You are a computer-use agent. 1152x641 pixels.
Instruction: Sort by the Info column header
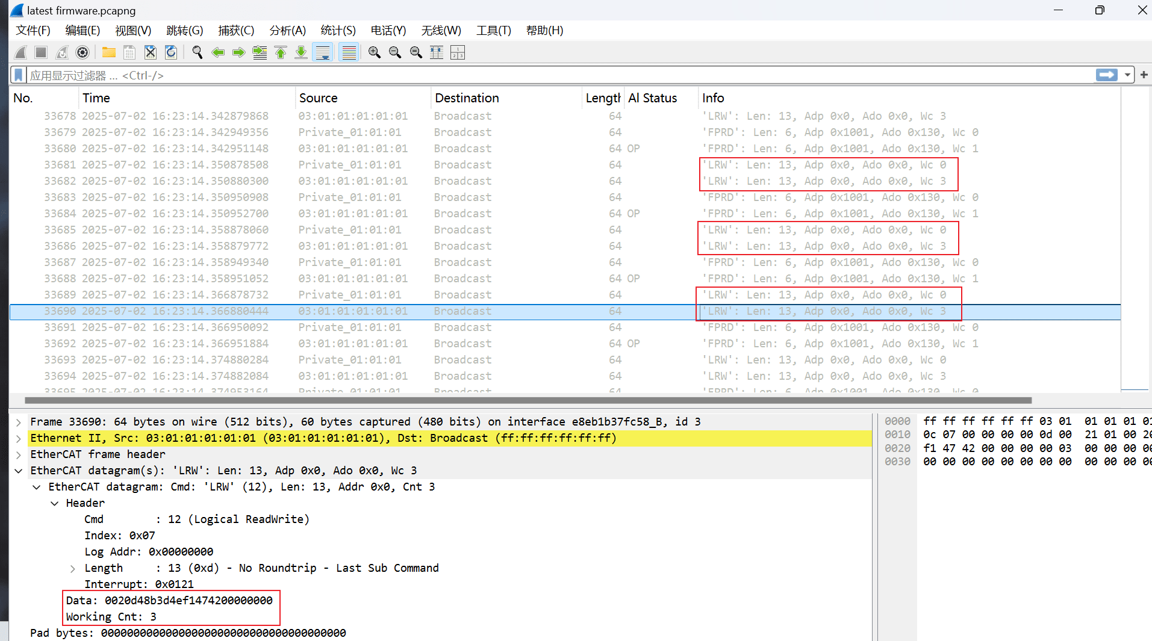point(909,98)
